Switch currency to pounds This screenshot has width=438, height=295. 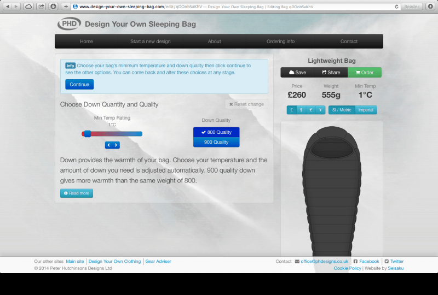(x=292, y=110)
